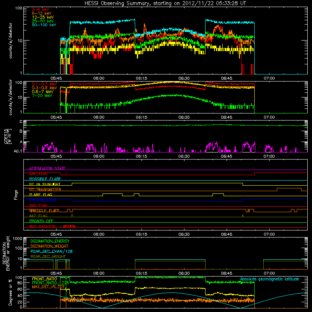Select the ATTENUATOR_STATE flag label

tap(47, 168)
